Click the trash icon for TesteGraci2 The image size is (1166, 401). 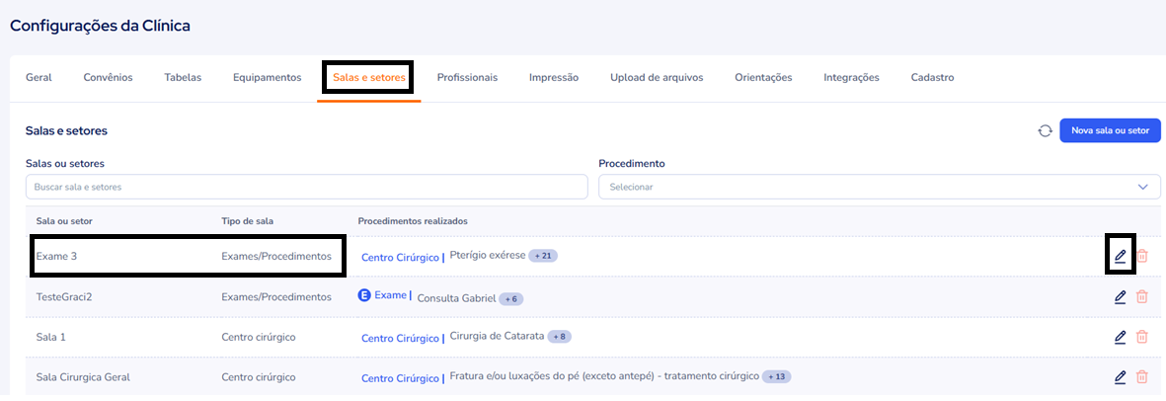(1142, 296)
